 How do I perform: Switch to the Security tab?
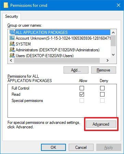click(x=12, y=16)
